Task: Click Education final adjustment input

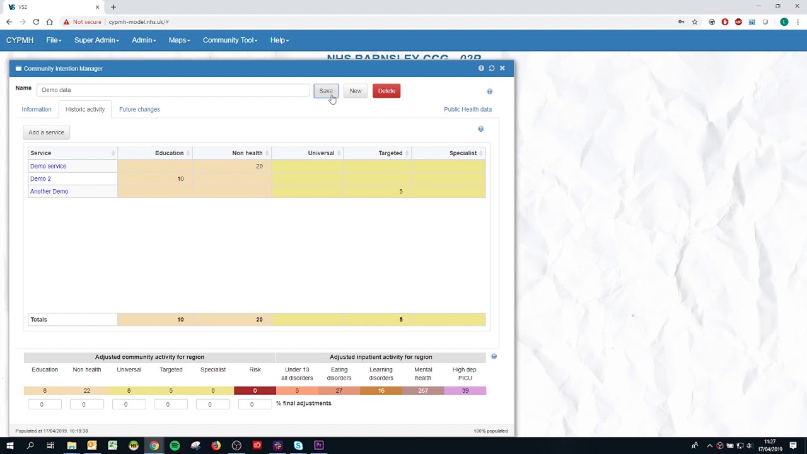Action: tap(45, 404)
